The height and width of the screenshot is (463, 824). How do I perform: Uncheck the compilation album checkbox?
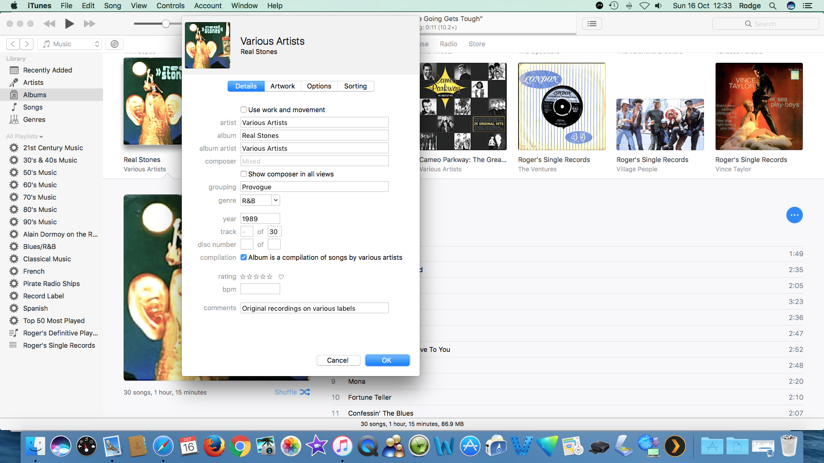pos(244,257)
